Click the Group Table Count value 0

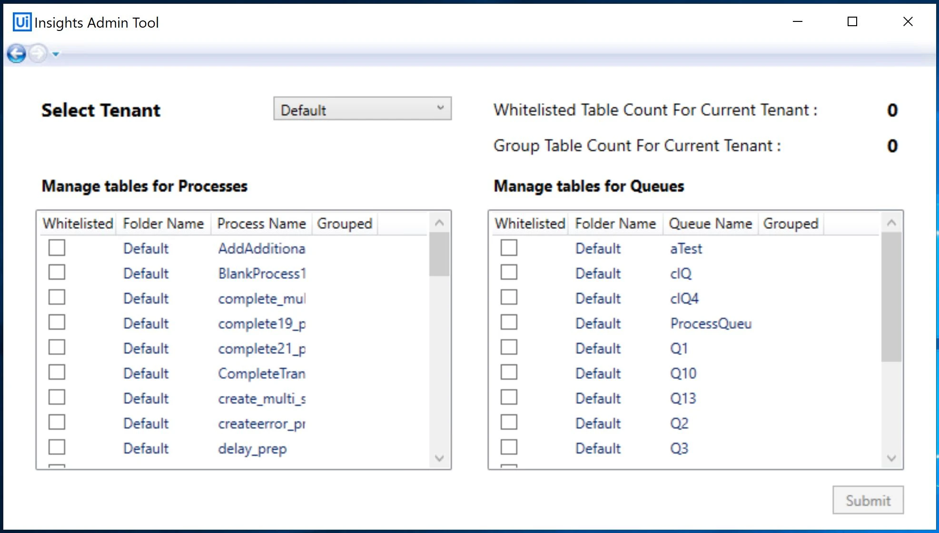[x=892, y=146]
